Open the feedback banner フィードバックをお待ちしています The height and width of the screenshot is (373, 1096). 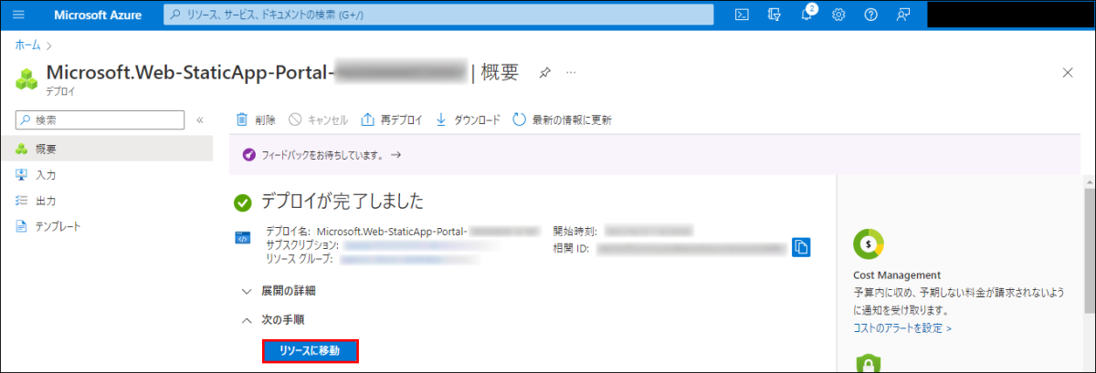tap(321, 155)
